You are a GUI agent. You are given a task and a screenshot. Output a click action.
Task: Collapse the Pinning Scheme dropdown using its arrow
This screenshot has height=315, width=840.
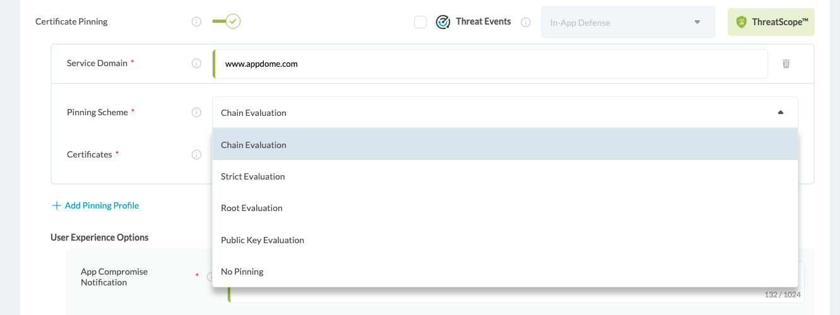point(780,113)
